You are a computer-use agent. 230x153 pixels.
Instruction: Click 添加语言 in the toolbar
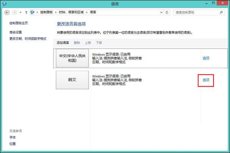pyautogui.click(x=63, y=43)
